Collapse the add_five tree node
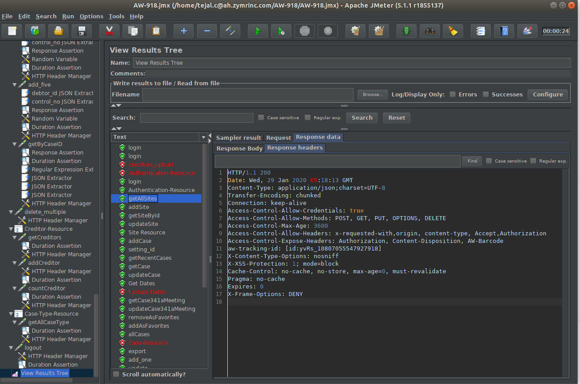 point(15,84)
